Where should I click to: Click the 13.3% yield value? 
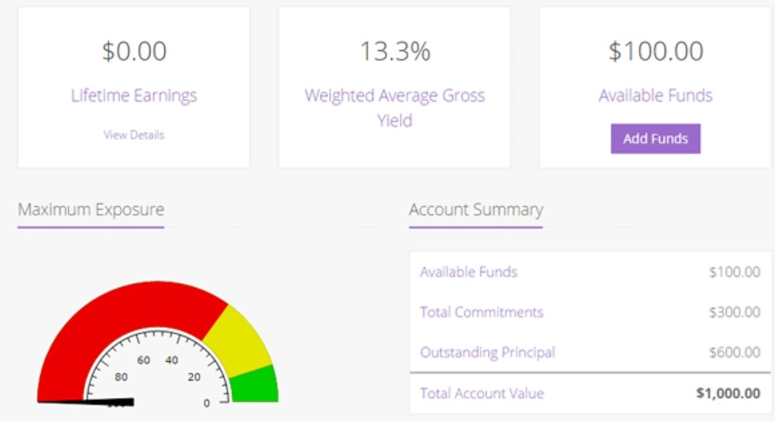[395, 51]
